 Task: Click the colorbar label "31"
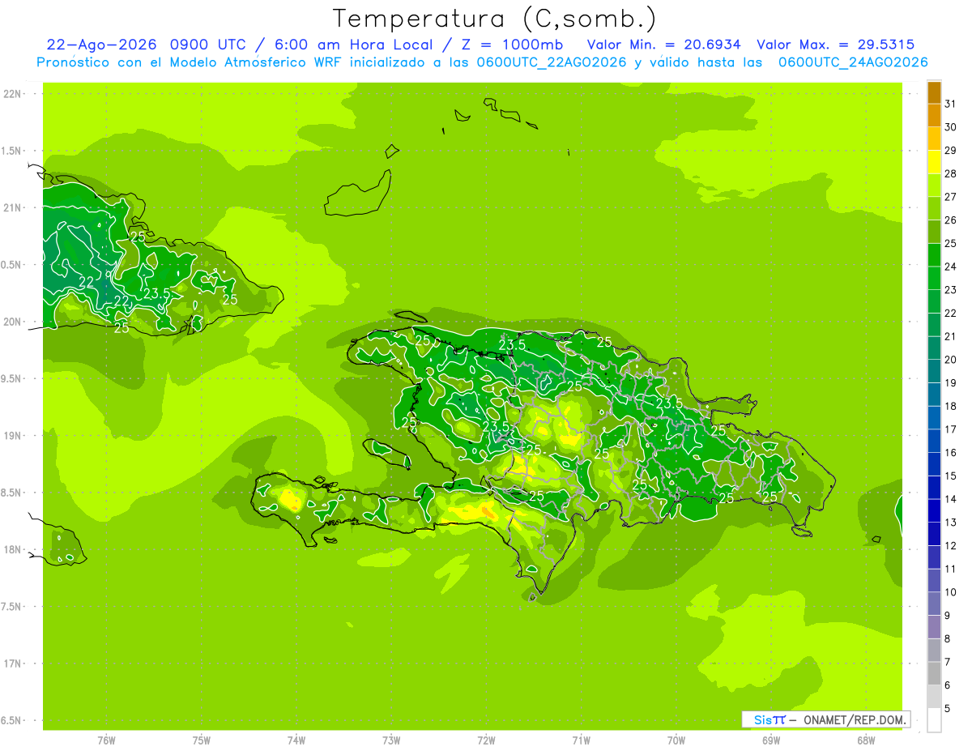(951, 104)
